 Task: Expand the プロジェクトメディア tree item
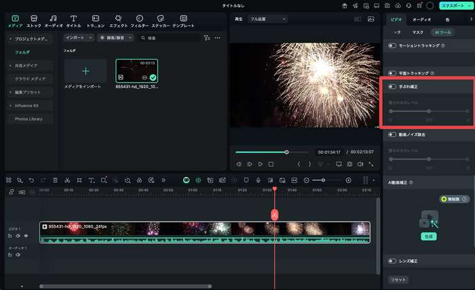(x=11, y=39)
